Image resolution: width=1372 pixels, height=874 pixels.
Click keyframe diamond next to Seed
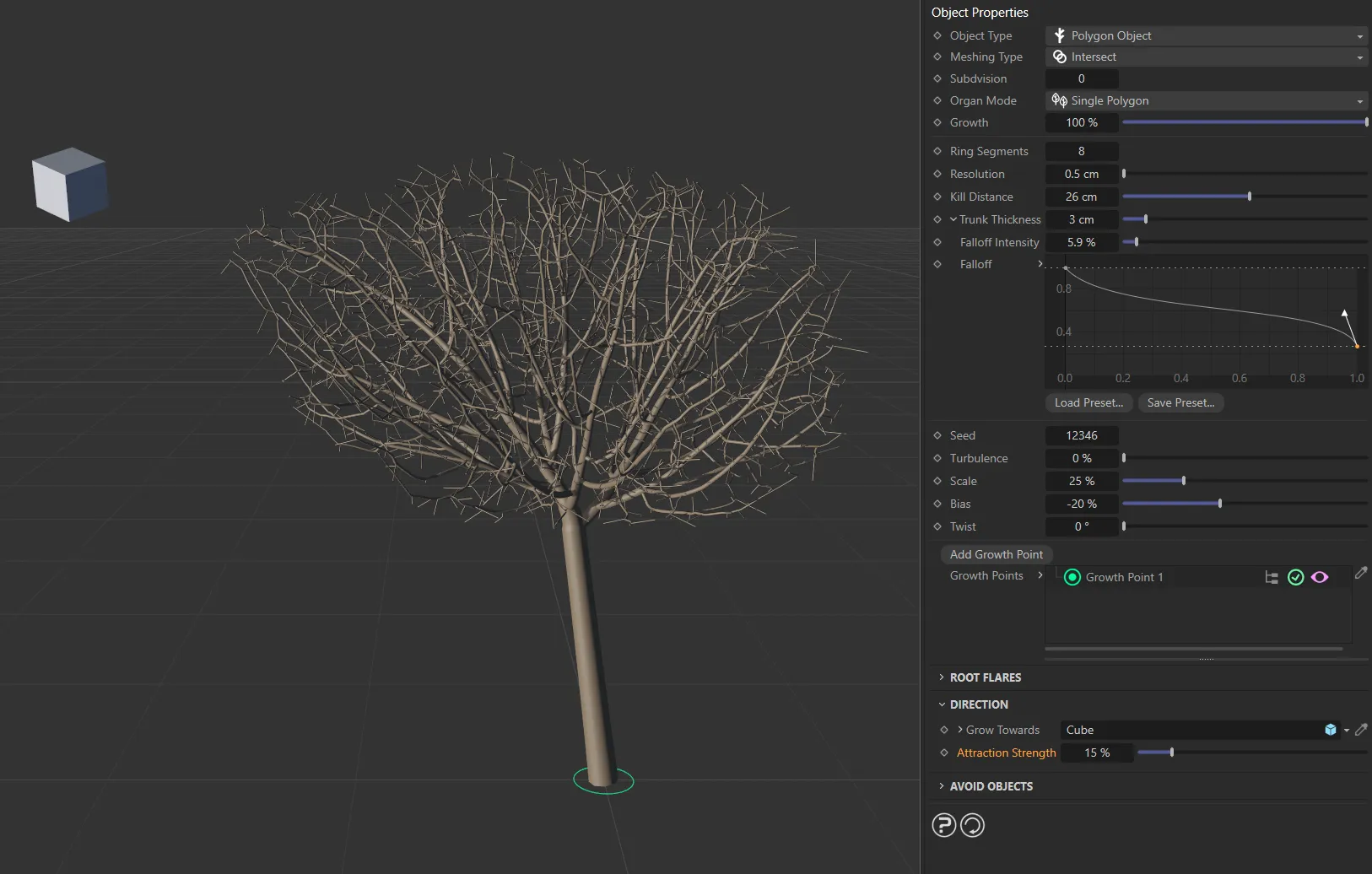(x=937, y=435)
